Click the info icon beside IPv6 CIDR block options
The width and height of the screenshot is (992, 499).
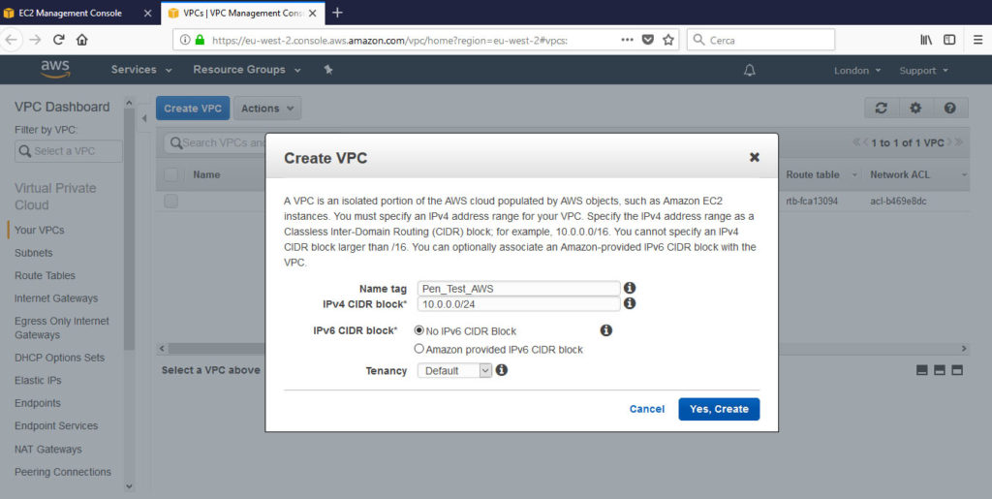pyautogui.click(x=606, y=330)
